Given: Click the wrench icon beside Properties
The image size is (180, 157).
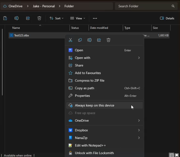Looking at the screenshot, I should [70, 96].
